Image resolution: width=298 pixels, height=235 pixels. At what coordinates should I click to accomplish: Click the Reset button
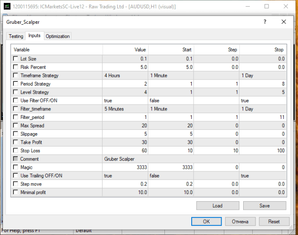pos(274,221)
